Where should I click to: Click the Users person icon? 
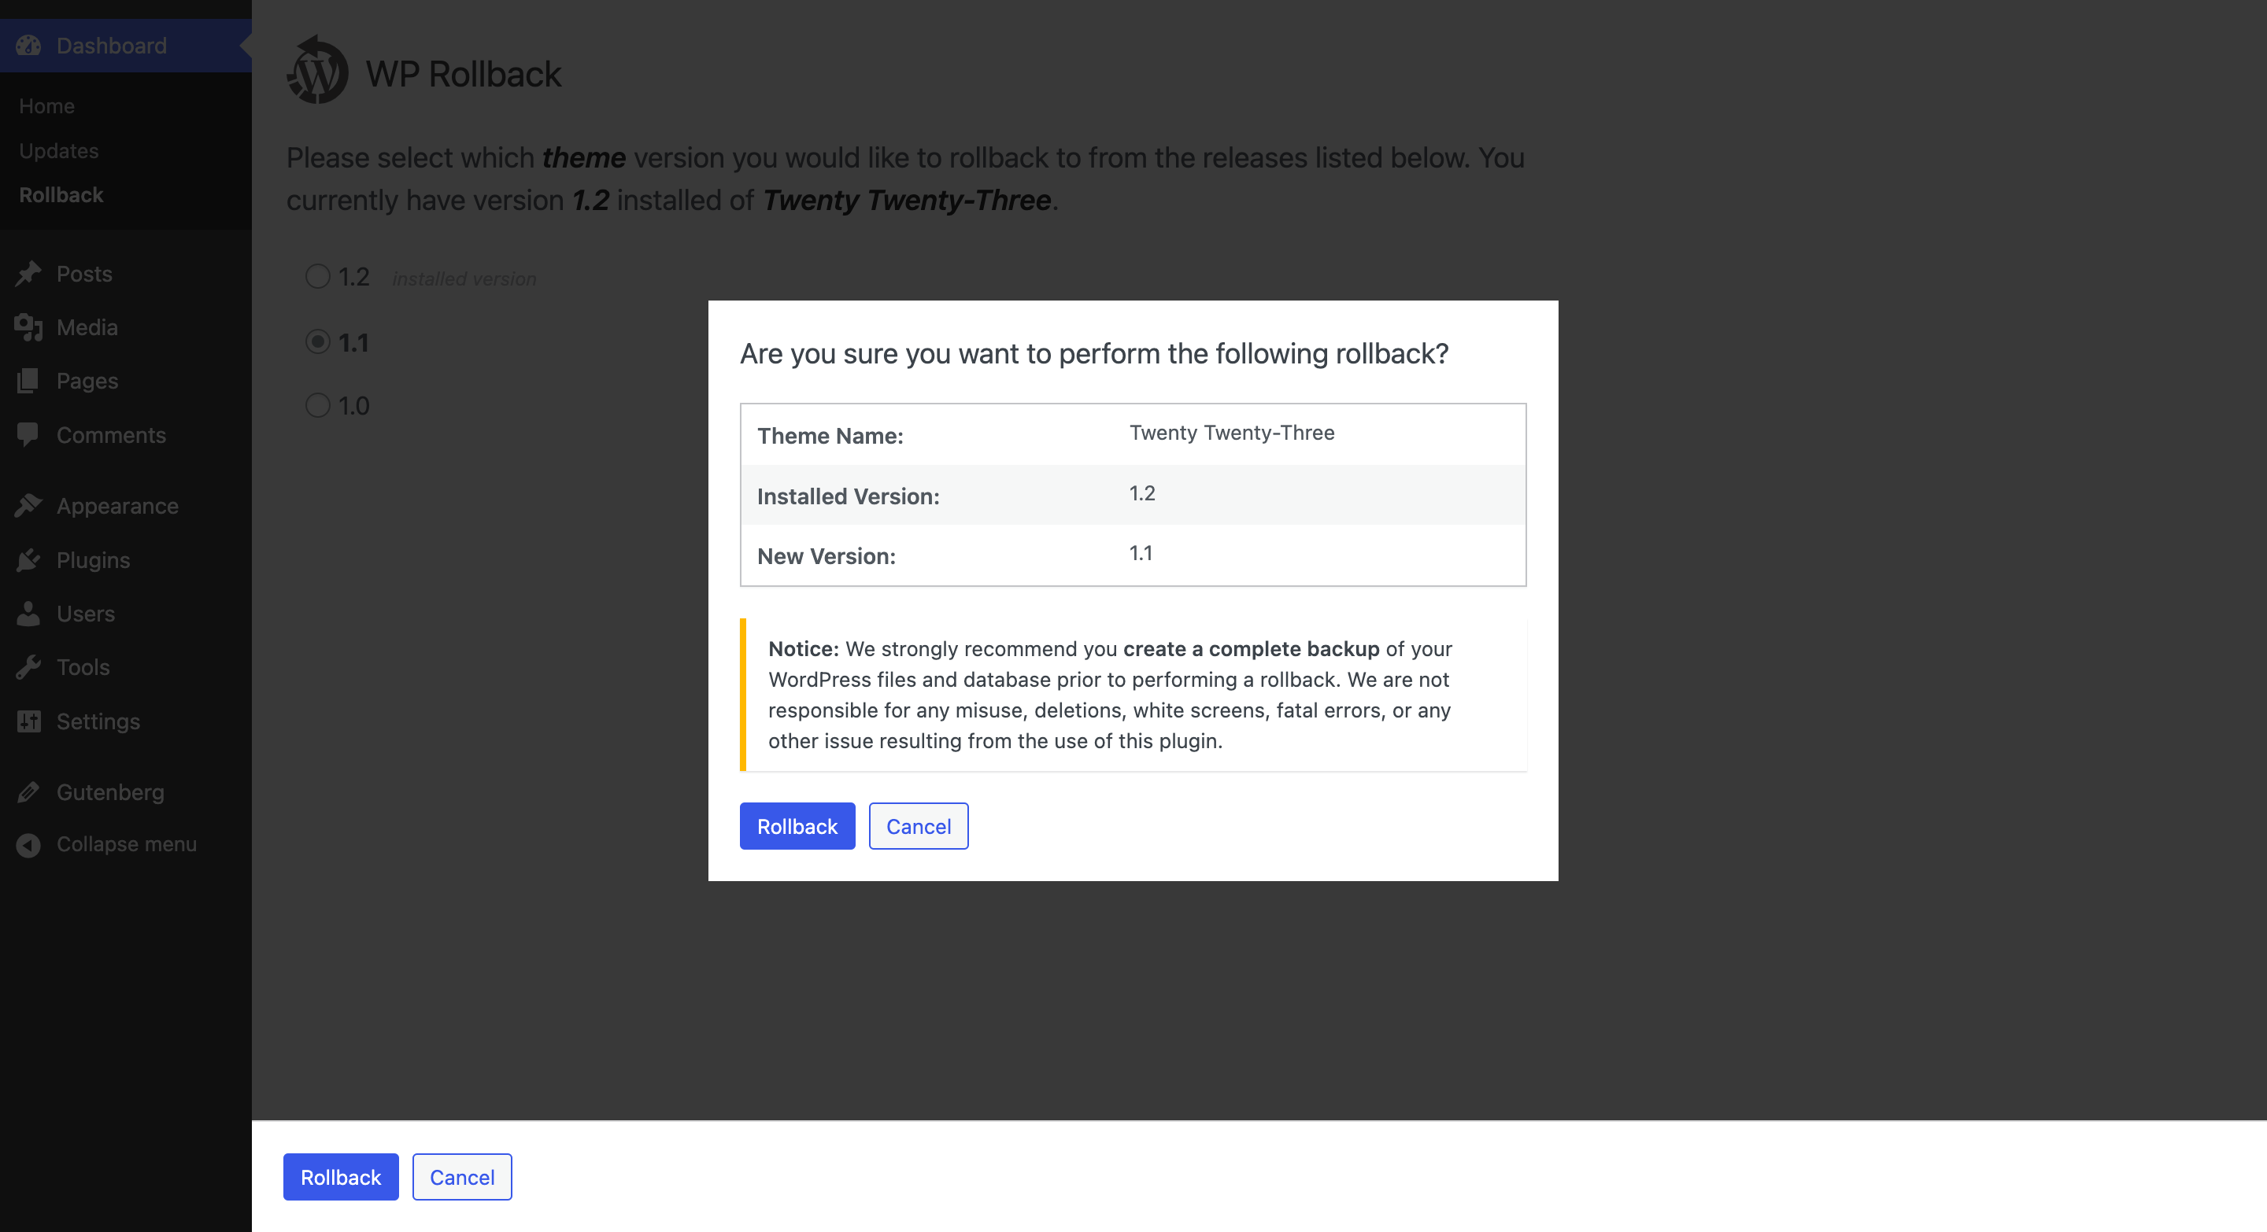coord(28,613)
